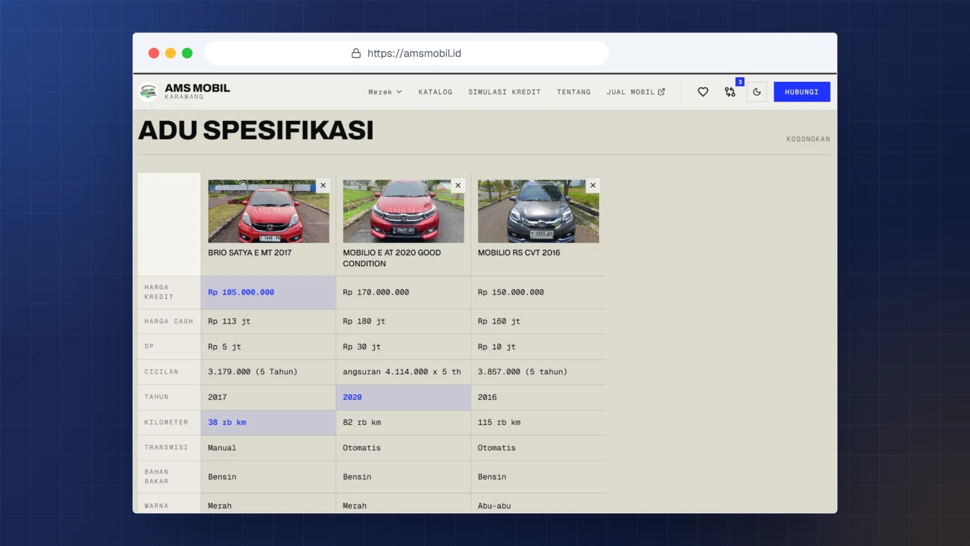Image resolution: width=970 pixels, height=546 pixels.
Task: Click the Rp 180 jt cash price
Action: 364,322
